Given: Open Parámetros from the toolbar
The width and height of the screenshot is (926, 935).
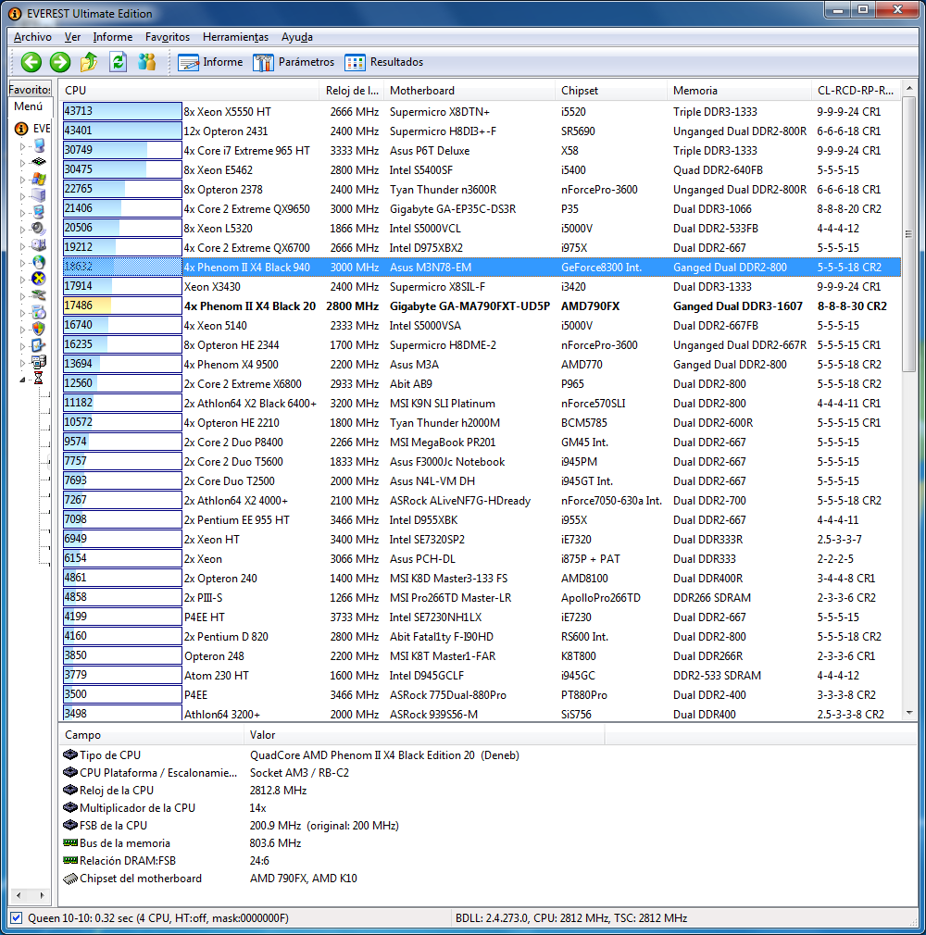Looking at the screenshot, I should pos(293,62).
